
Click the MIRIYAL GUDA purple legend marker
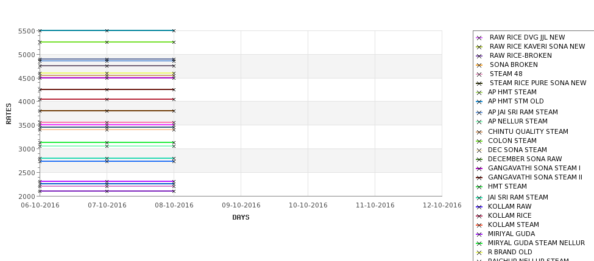click(x=479, y=234)
